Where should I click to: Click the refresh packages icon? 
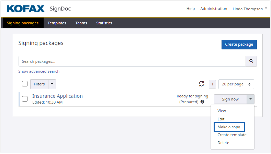202,84
